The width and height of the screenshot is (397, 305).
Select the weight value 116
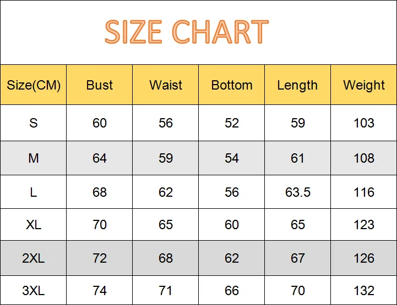(364, 192)
